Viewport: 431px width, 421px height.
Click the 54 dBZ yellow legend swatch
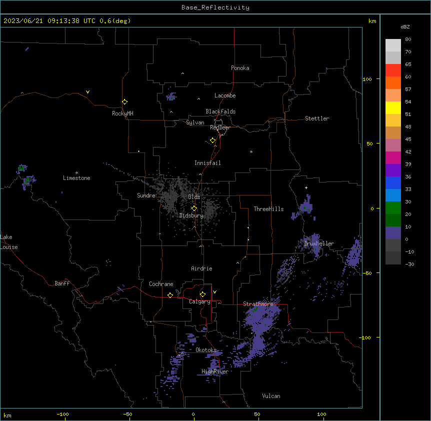[393, 107]
